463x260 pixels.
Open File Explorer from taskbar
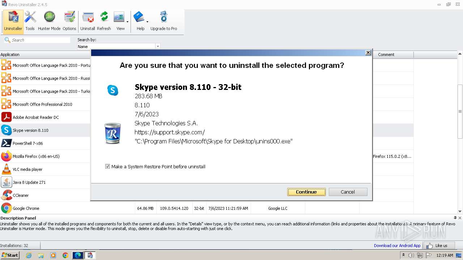click(41, 255)
